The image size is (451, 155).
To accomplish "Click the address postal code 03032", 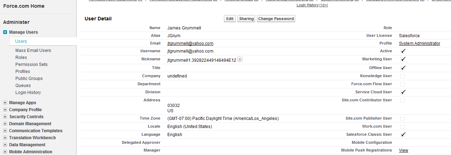I will 173,106.
